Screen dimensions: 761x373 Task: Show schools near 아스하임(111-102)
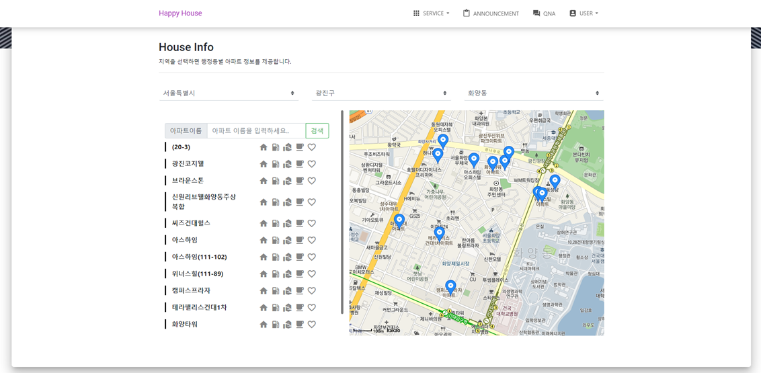(x=287, y=257)
